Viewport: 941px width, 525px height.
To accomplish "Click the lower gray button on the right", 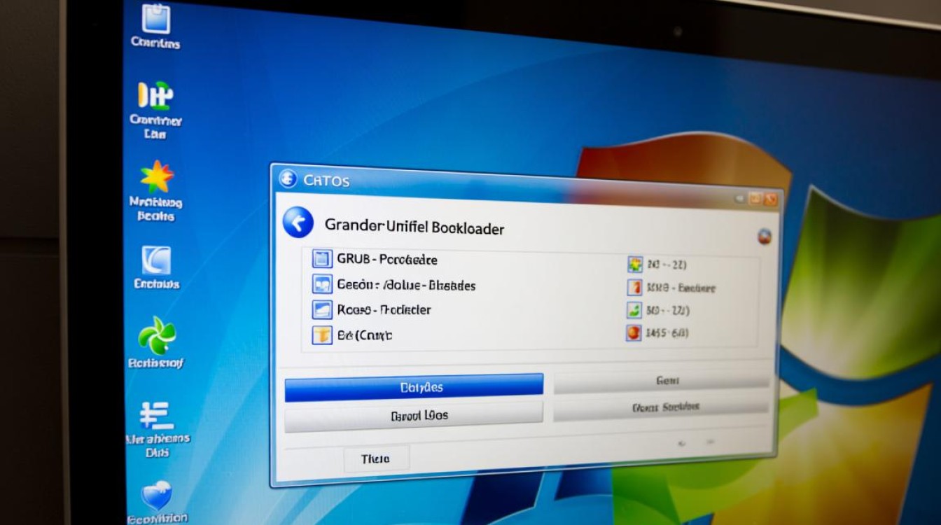I will tap(661, 407).
